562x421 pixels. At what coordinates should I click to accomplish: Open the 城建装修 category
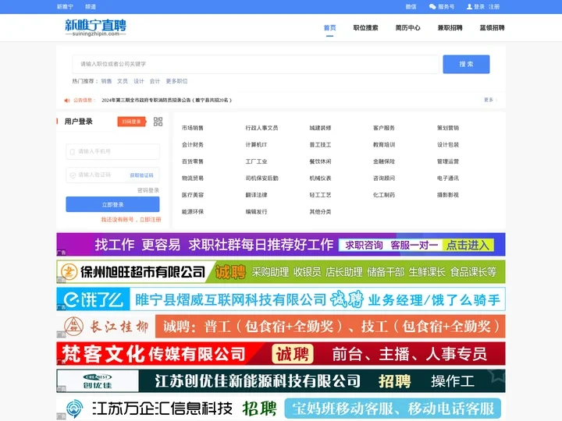tap(321, 128)
